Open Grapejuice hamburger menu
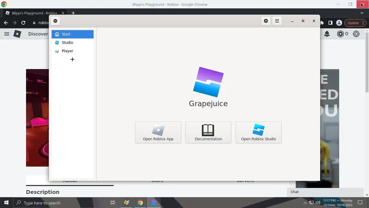 point(277,21)
